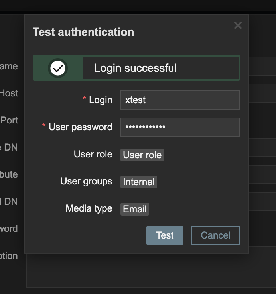
Task: Click the Base DN label behind dialog
Action: click(9, 147)
